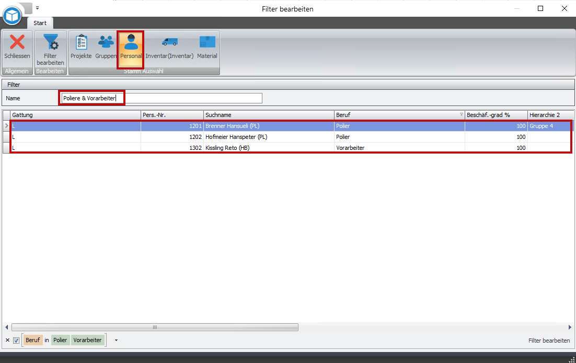The image size is (576, 363).
Task: Click the horizontal scrollbar thumb
Action: pyautogui.click(x=155, y=327)
